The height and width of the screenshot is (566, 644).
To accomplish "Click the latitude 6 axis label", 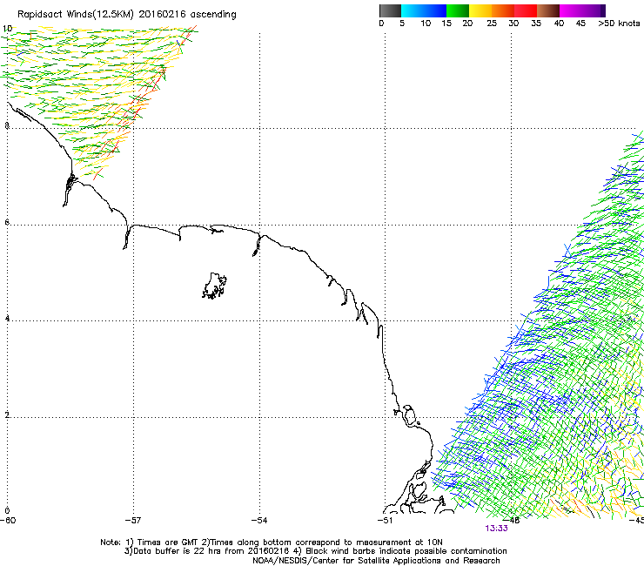I will point(7,222).
